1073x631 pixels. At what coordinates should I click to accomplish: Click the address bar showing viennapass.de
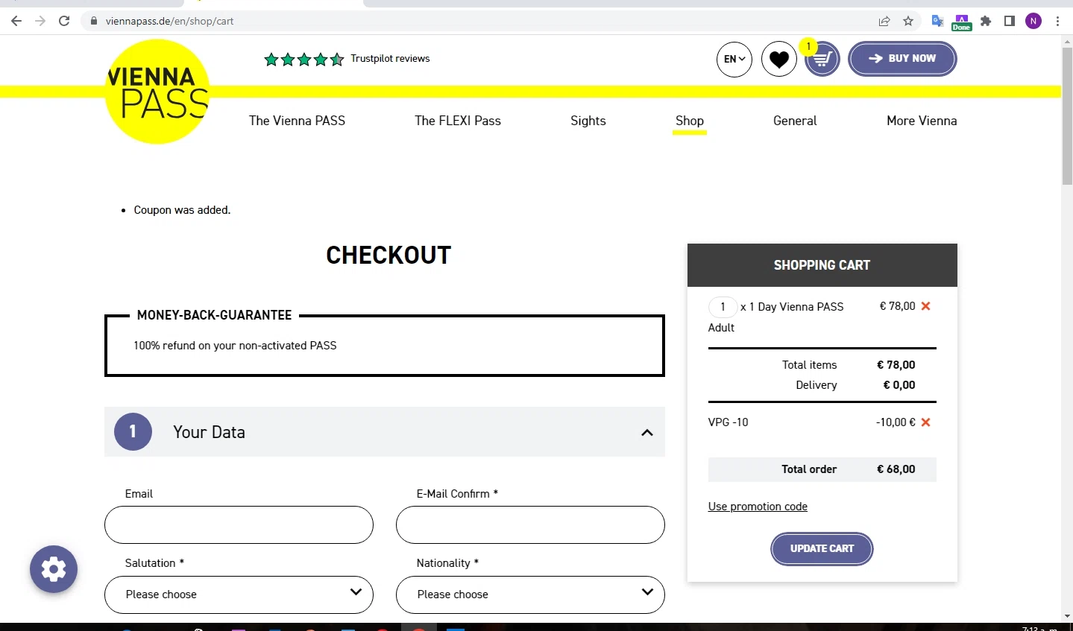pos(477,21)
